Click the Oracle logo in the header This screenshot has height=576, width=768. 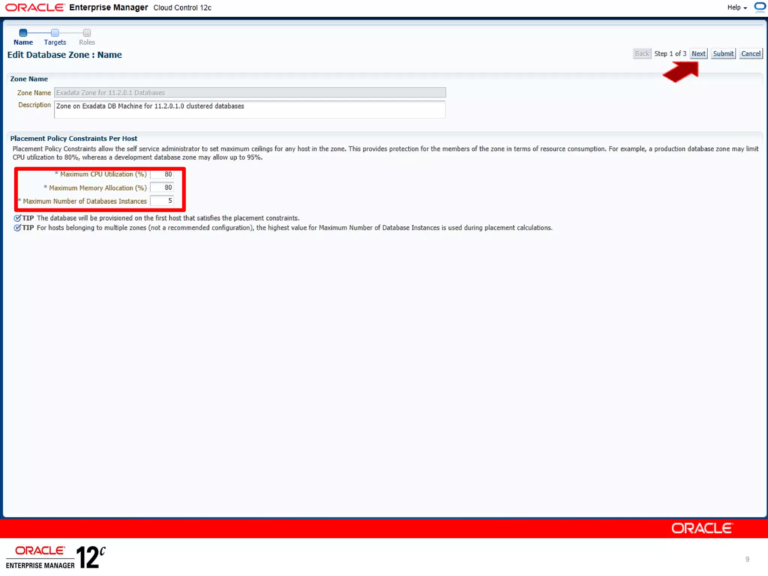[x=35, y=7]
